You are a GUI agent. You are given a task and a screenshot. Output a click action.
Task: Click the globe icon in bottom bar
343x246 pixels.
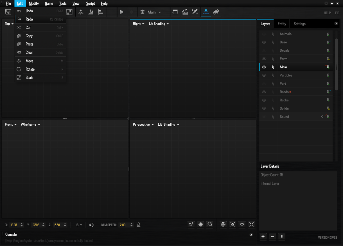223,224
